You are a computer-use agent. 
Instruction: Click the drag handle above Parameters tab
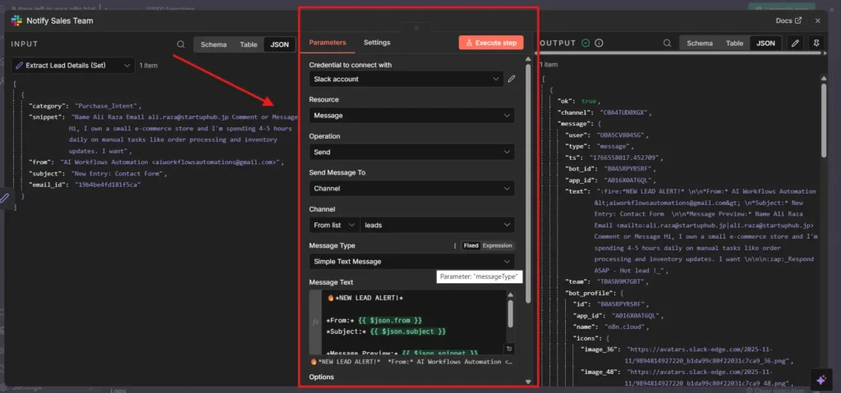point(416,27)
